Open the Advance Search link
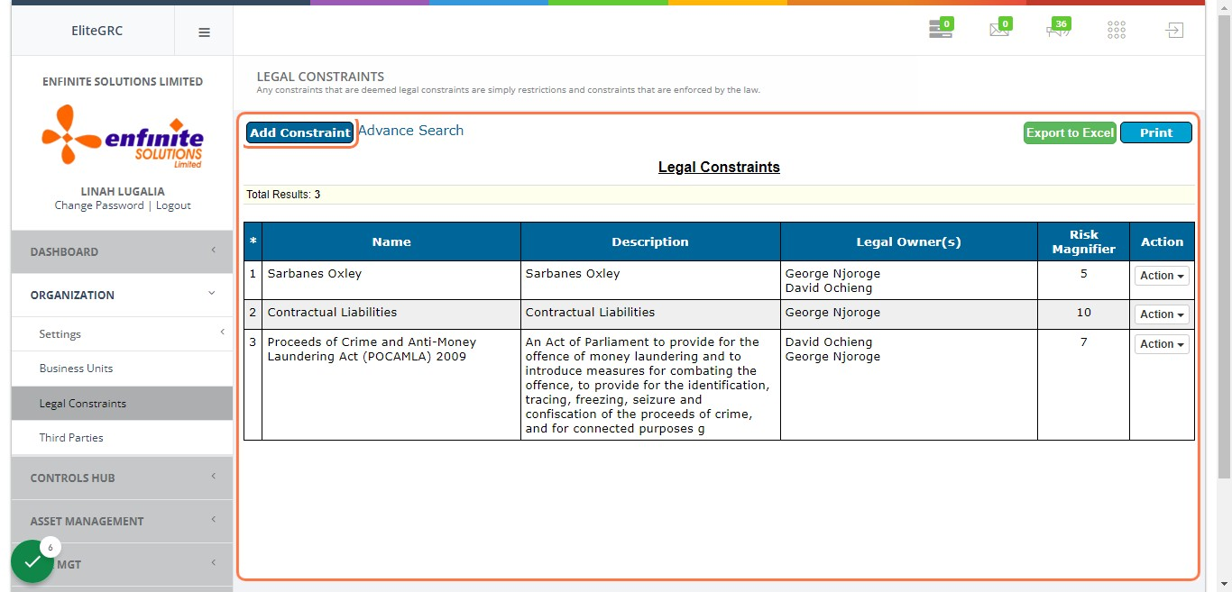 [x=410, y=131]
